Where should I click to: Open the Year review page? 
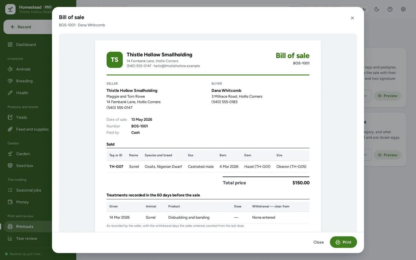point(27,239)
